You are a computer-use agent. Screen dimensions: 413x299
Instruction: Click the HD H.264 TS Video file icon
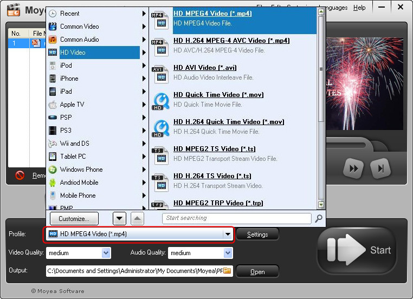[x=160, y=183]
